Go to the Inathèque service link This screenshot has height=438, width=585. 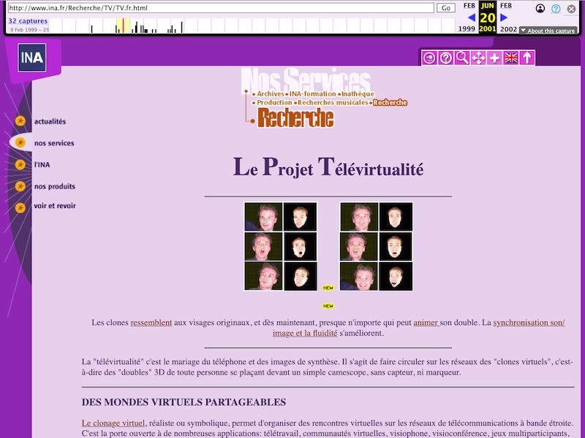click(358, 94)
